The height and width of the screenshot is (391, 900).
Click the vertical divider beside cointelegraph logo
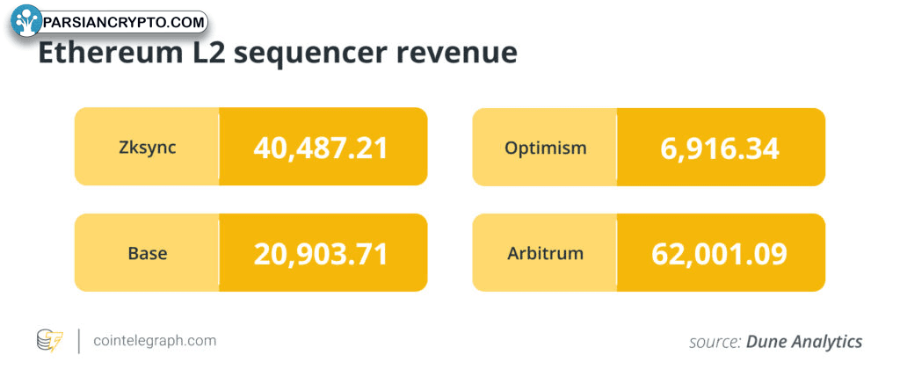[x=78, y=340]
